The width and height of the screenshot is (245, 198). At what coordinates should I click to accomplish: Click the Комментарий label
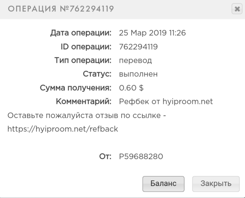[84, 102]
